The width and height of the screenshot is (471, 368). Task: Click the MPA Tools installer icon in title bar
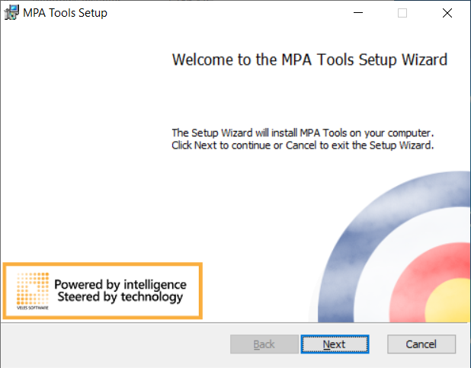pyautogui.click(x=11, y=13)
